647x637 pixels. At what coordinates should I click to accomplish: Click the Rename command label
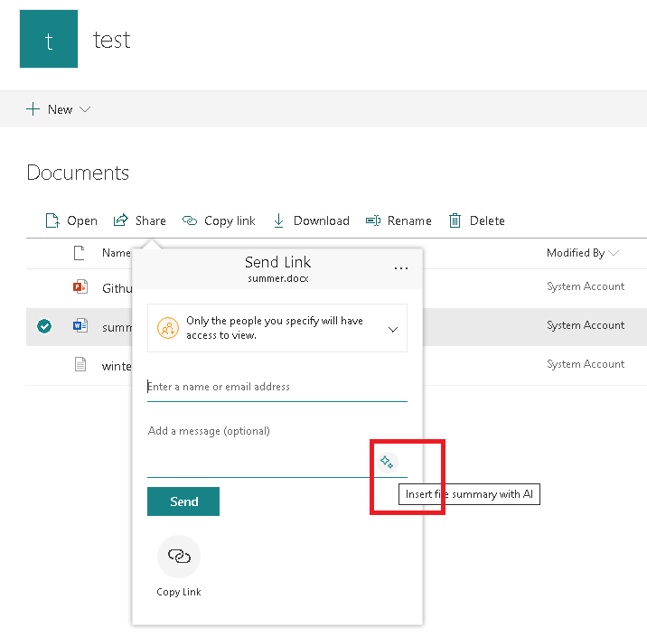point(409,220)
